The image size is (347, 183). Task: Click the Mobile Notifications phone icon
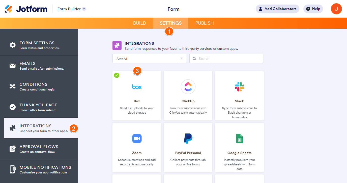tap(12, 169)
